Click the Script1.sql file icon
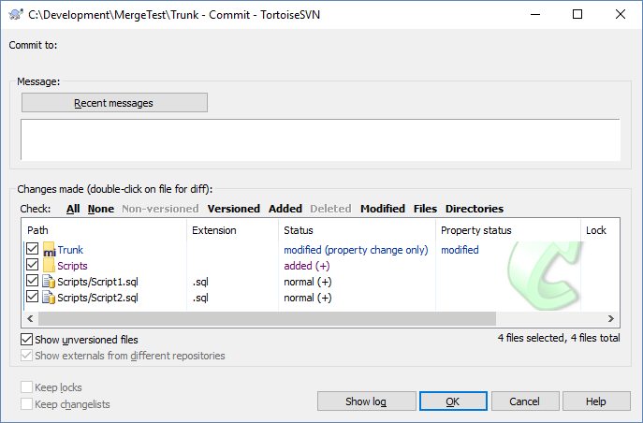The image size is (643, 423). click(50, 282)
